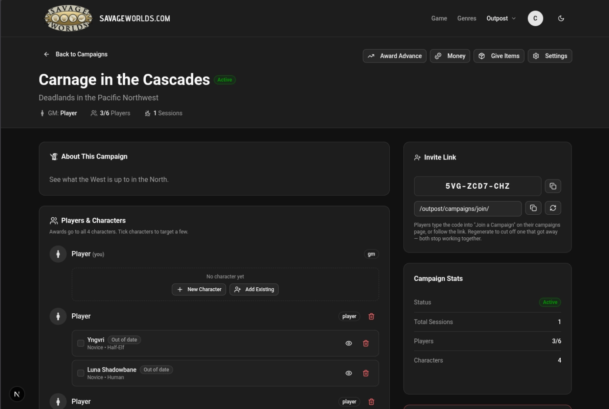Click the Active status badge in Campaign Stats
This screenshot has height=409, width=609.
click(550, 302)
